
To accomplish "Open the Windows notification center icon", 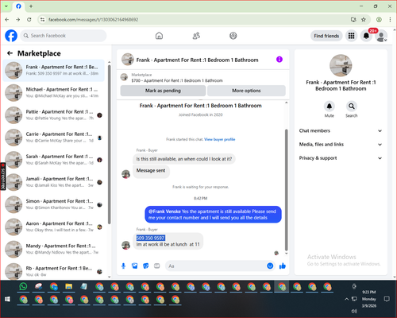I will [x=387, y=299].
